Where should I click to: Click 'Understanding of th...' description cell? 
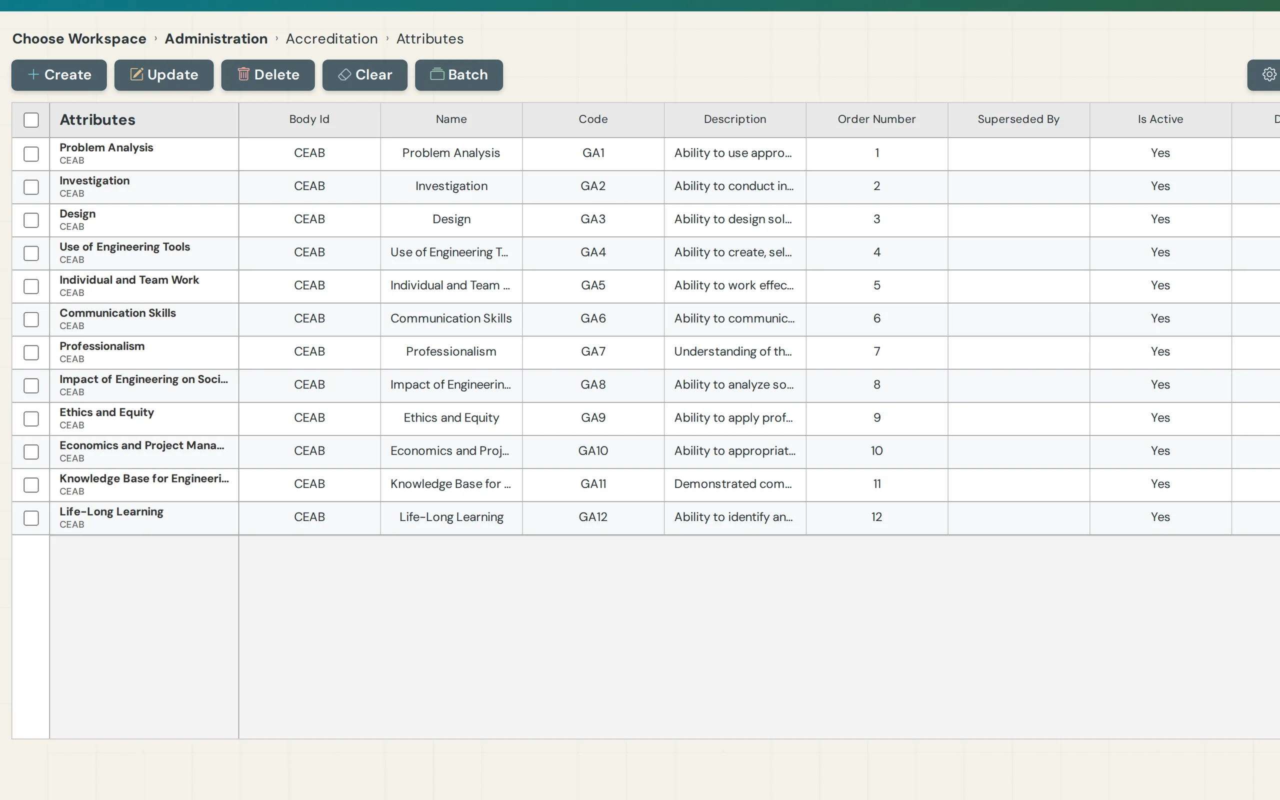[734, 352]
